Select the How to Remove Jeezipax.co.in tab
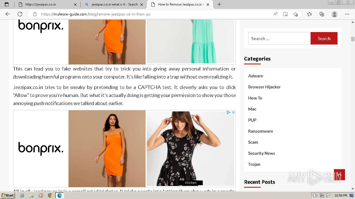Screen dimensions: 355x199 coord(180,4)
